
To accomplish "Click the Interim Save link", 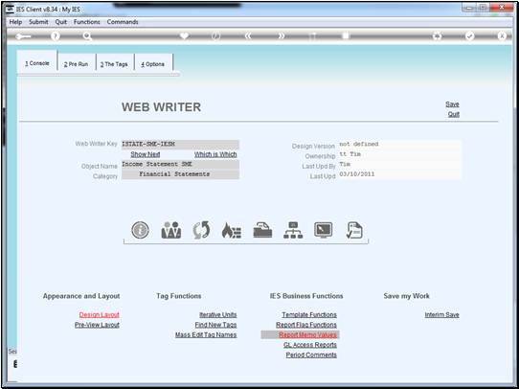I will click(441, 314).
